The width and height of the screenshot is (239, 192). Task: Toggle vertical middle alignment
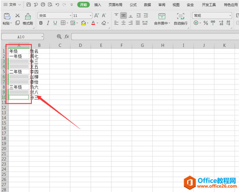[124, 15]
